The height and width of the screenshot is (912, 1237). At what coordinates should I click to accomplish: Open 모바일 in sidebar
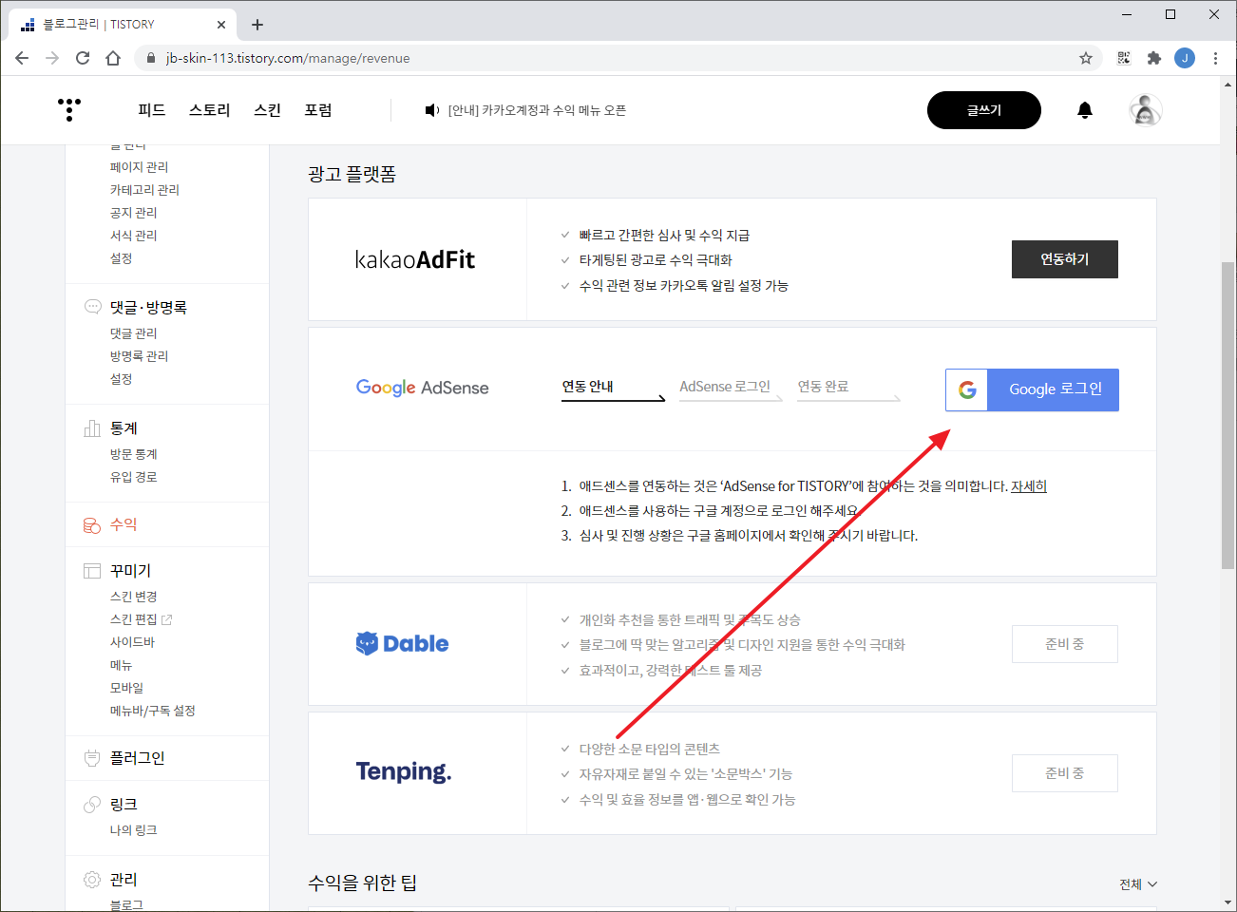pyautogui.click(x=126, y=688)
